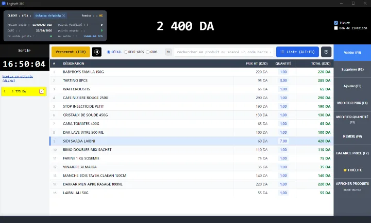
Task: Open Fidélité star option
Action: (x=352, y=170)
